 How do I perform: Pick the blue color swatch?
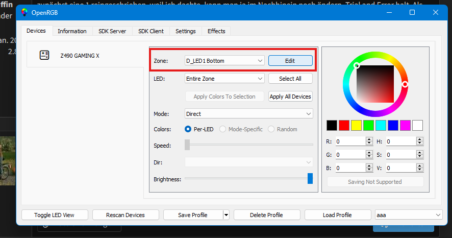coord(393,125)
